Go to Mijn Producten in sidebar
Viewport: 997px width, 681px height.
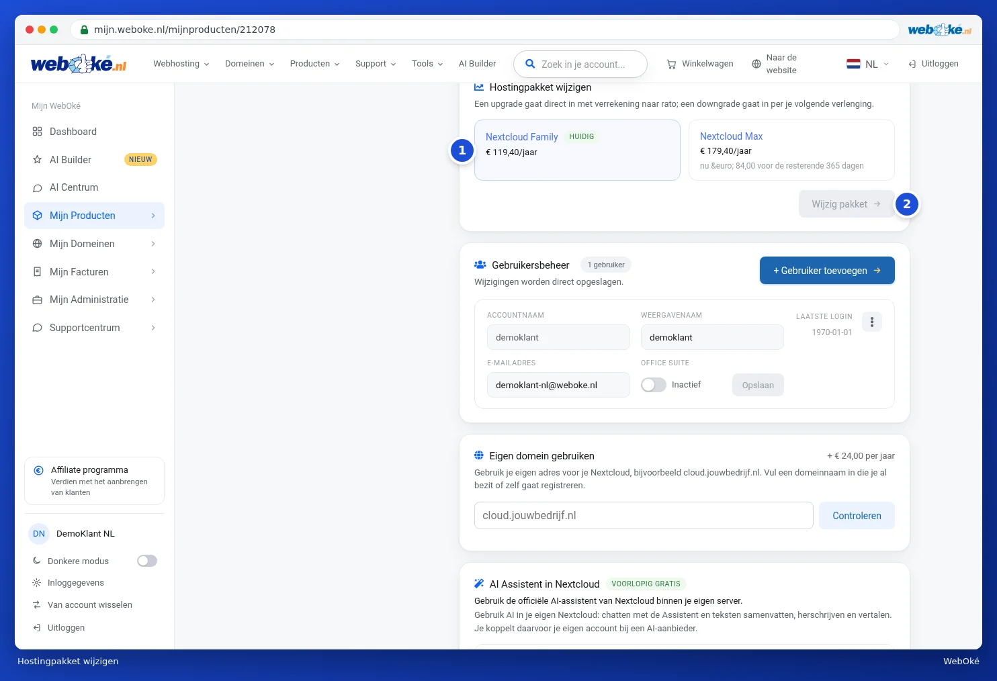[x=94, y=216]
